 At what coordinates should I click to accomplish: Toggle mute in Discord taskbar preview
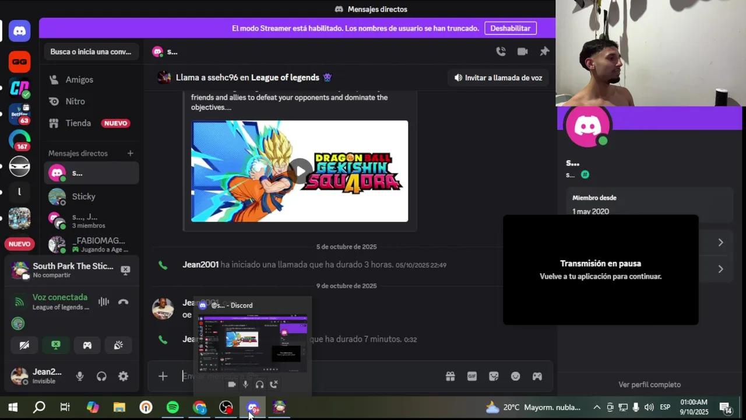[x=245, y=384]
